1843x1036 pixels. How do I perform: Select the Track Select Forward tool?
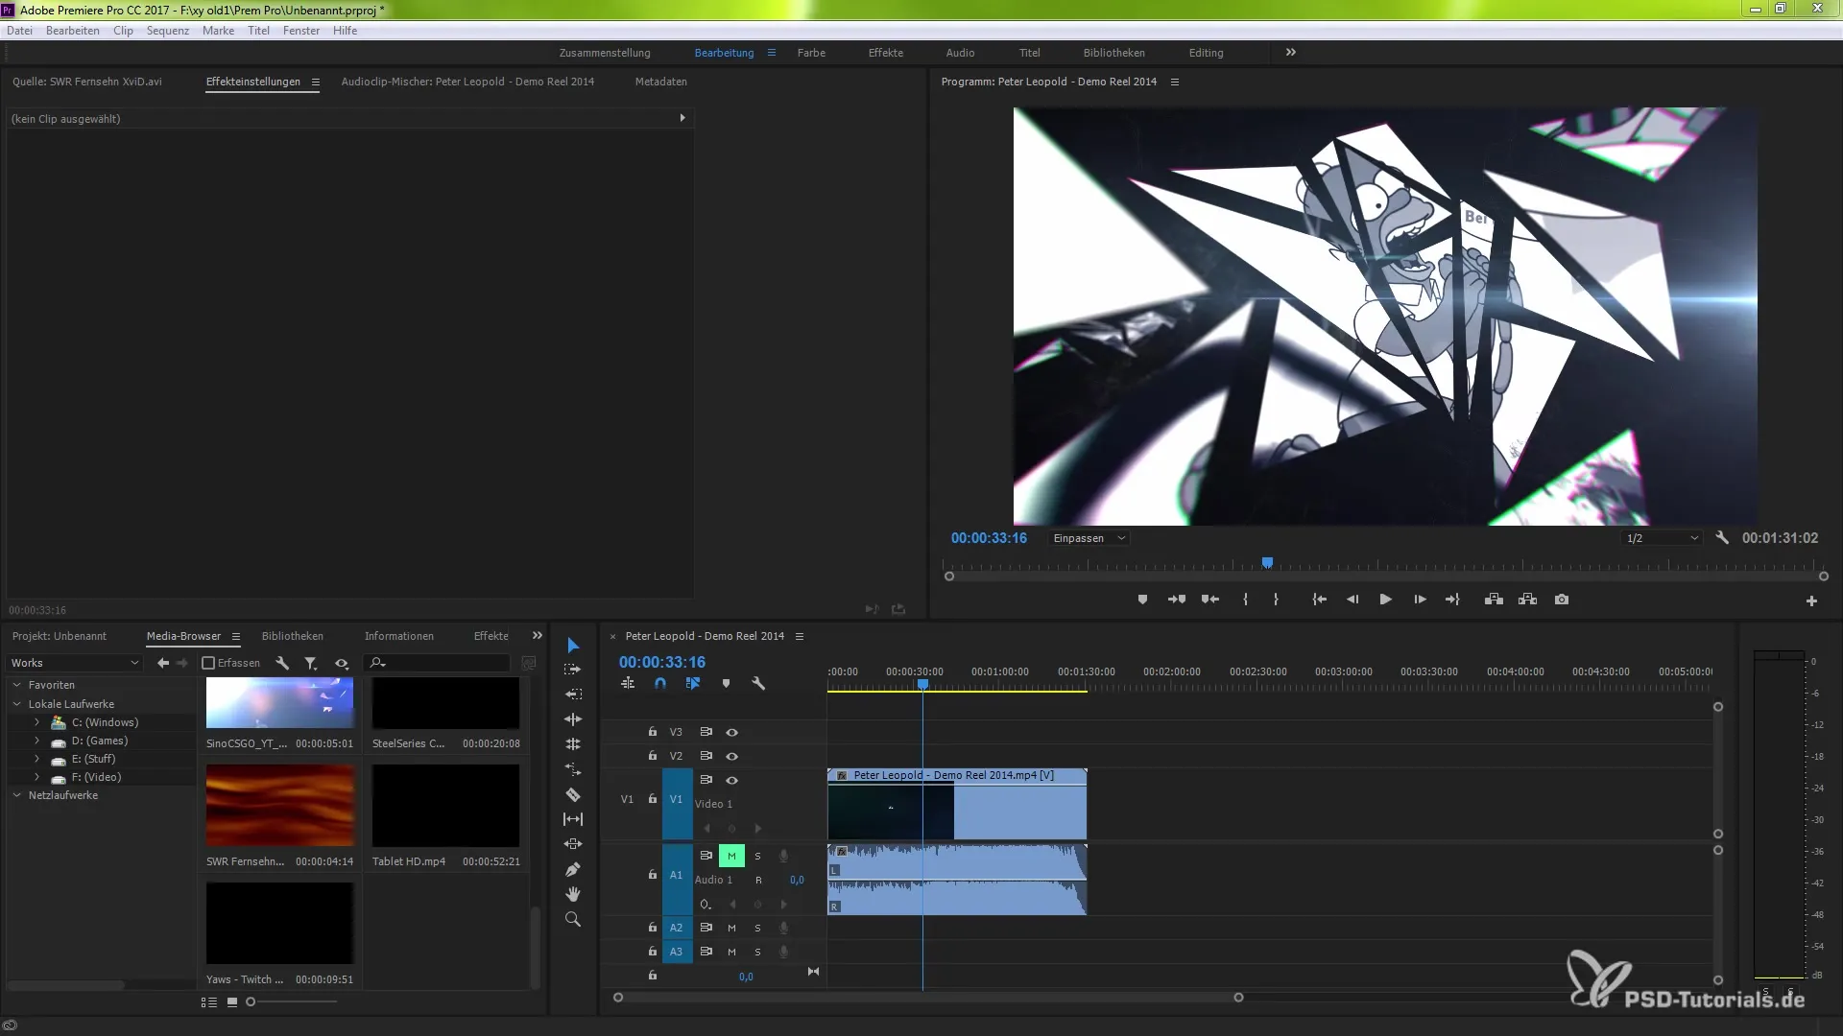573,670
